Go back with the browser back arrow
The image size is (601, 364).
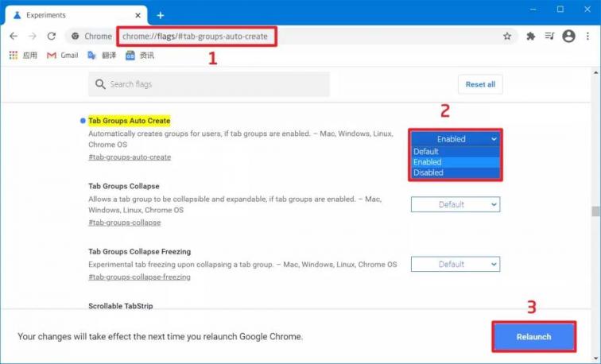click(14, 36)
